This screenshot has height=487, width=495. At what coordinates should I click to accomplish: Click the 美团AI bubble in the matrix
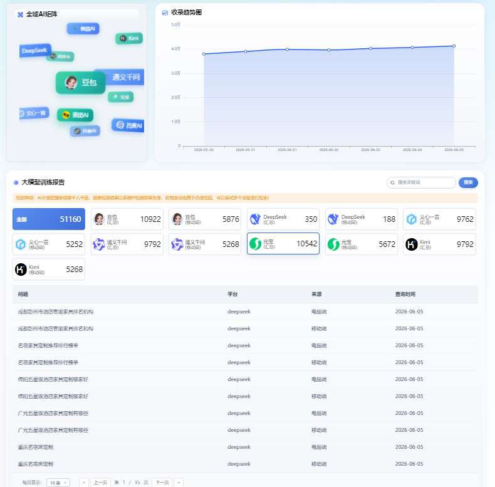[x=75, y=115]
